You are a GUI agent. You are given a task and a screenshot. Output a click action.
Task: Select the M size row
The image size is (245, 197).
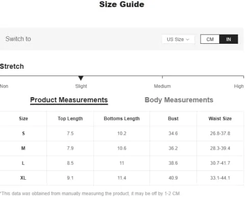coord(121,148)
